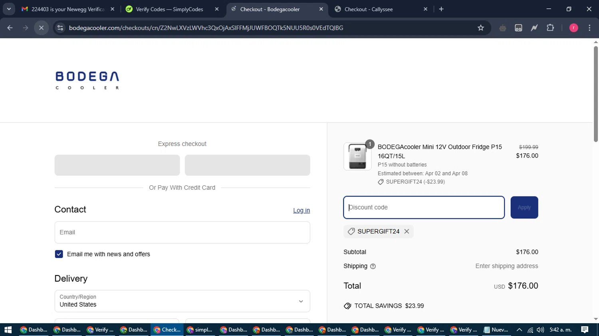This screenshot has width=599, height=336.
Task: Open the Check... Chrome taskbar window
Action: [167, 330]
